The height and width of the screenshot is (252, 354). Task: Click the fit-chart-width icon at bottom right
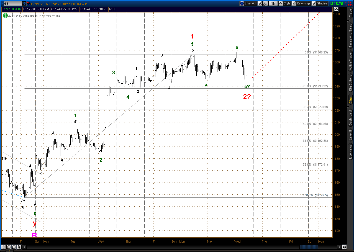coord(344,247)
